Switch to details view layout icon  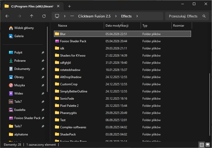pos(202,145)
